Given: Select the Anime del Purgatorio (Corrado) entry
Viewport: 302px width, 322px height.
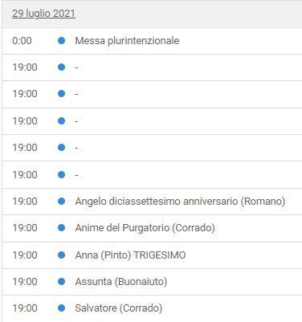Looking at the screenshot, I should (145, 228).
